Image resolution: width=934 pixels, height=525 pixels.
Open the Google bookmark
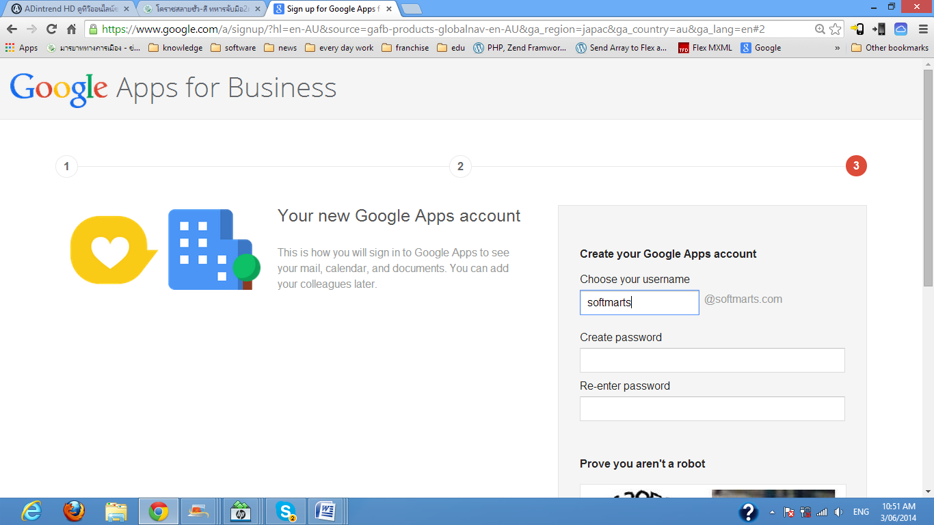761,48
